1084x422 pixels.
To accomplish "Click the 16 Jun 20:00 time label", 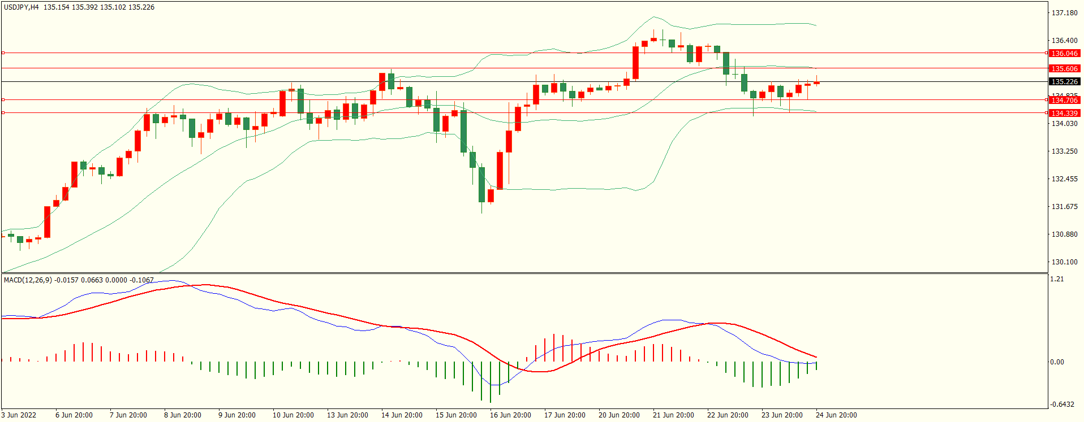I will 510,415.
